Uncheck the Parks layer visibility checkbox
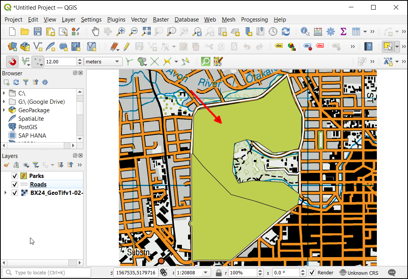 15,176
